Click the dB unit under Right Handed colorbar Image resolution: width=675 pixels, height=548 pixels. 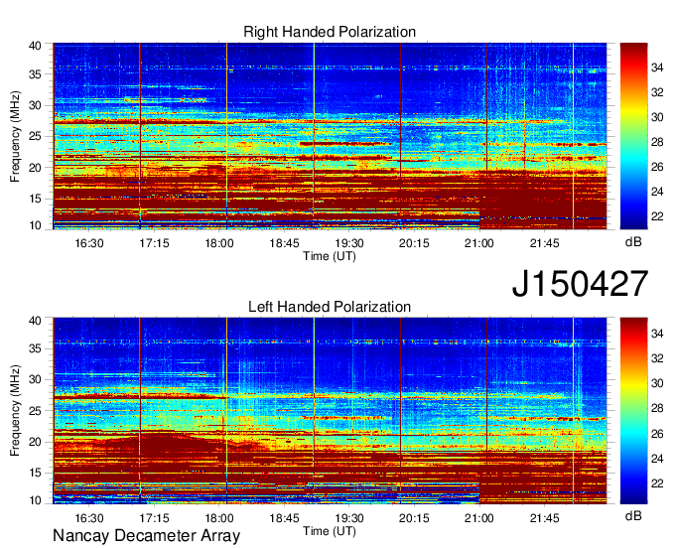pyautogui.click(x=633, y=242)
